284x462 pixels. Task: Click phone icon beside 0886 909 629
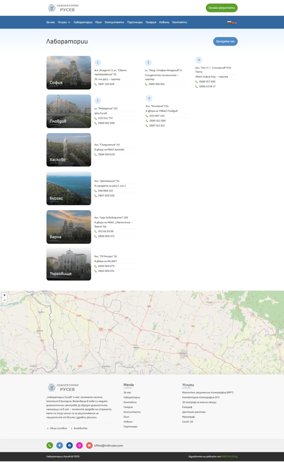pyautogui.click(x=95, y=154)
